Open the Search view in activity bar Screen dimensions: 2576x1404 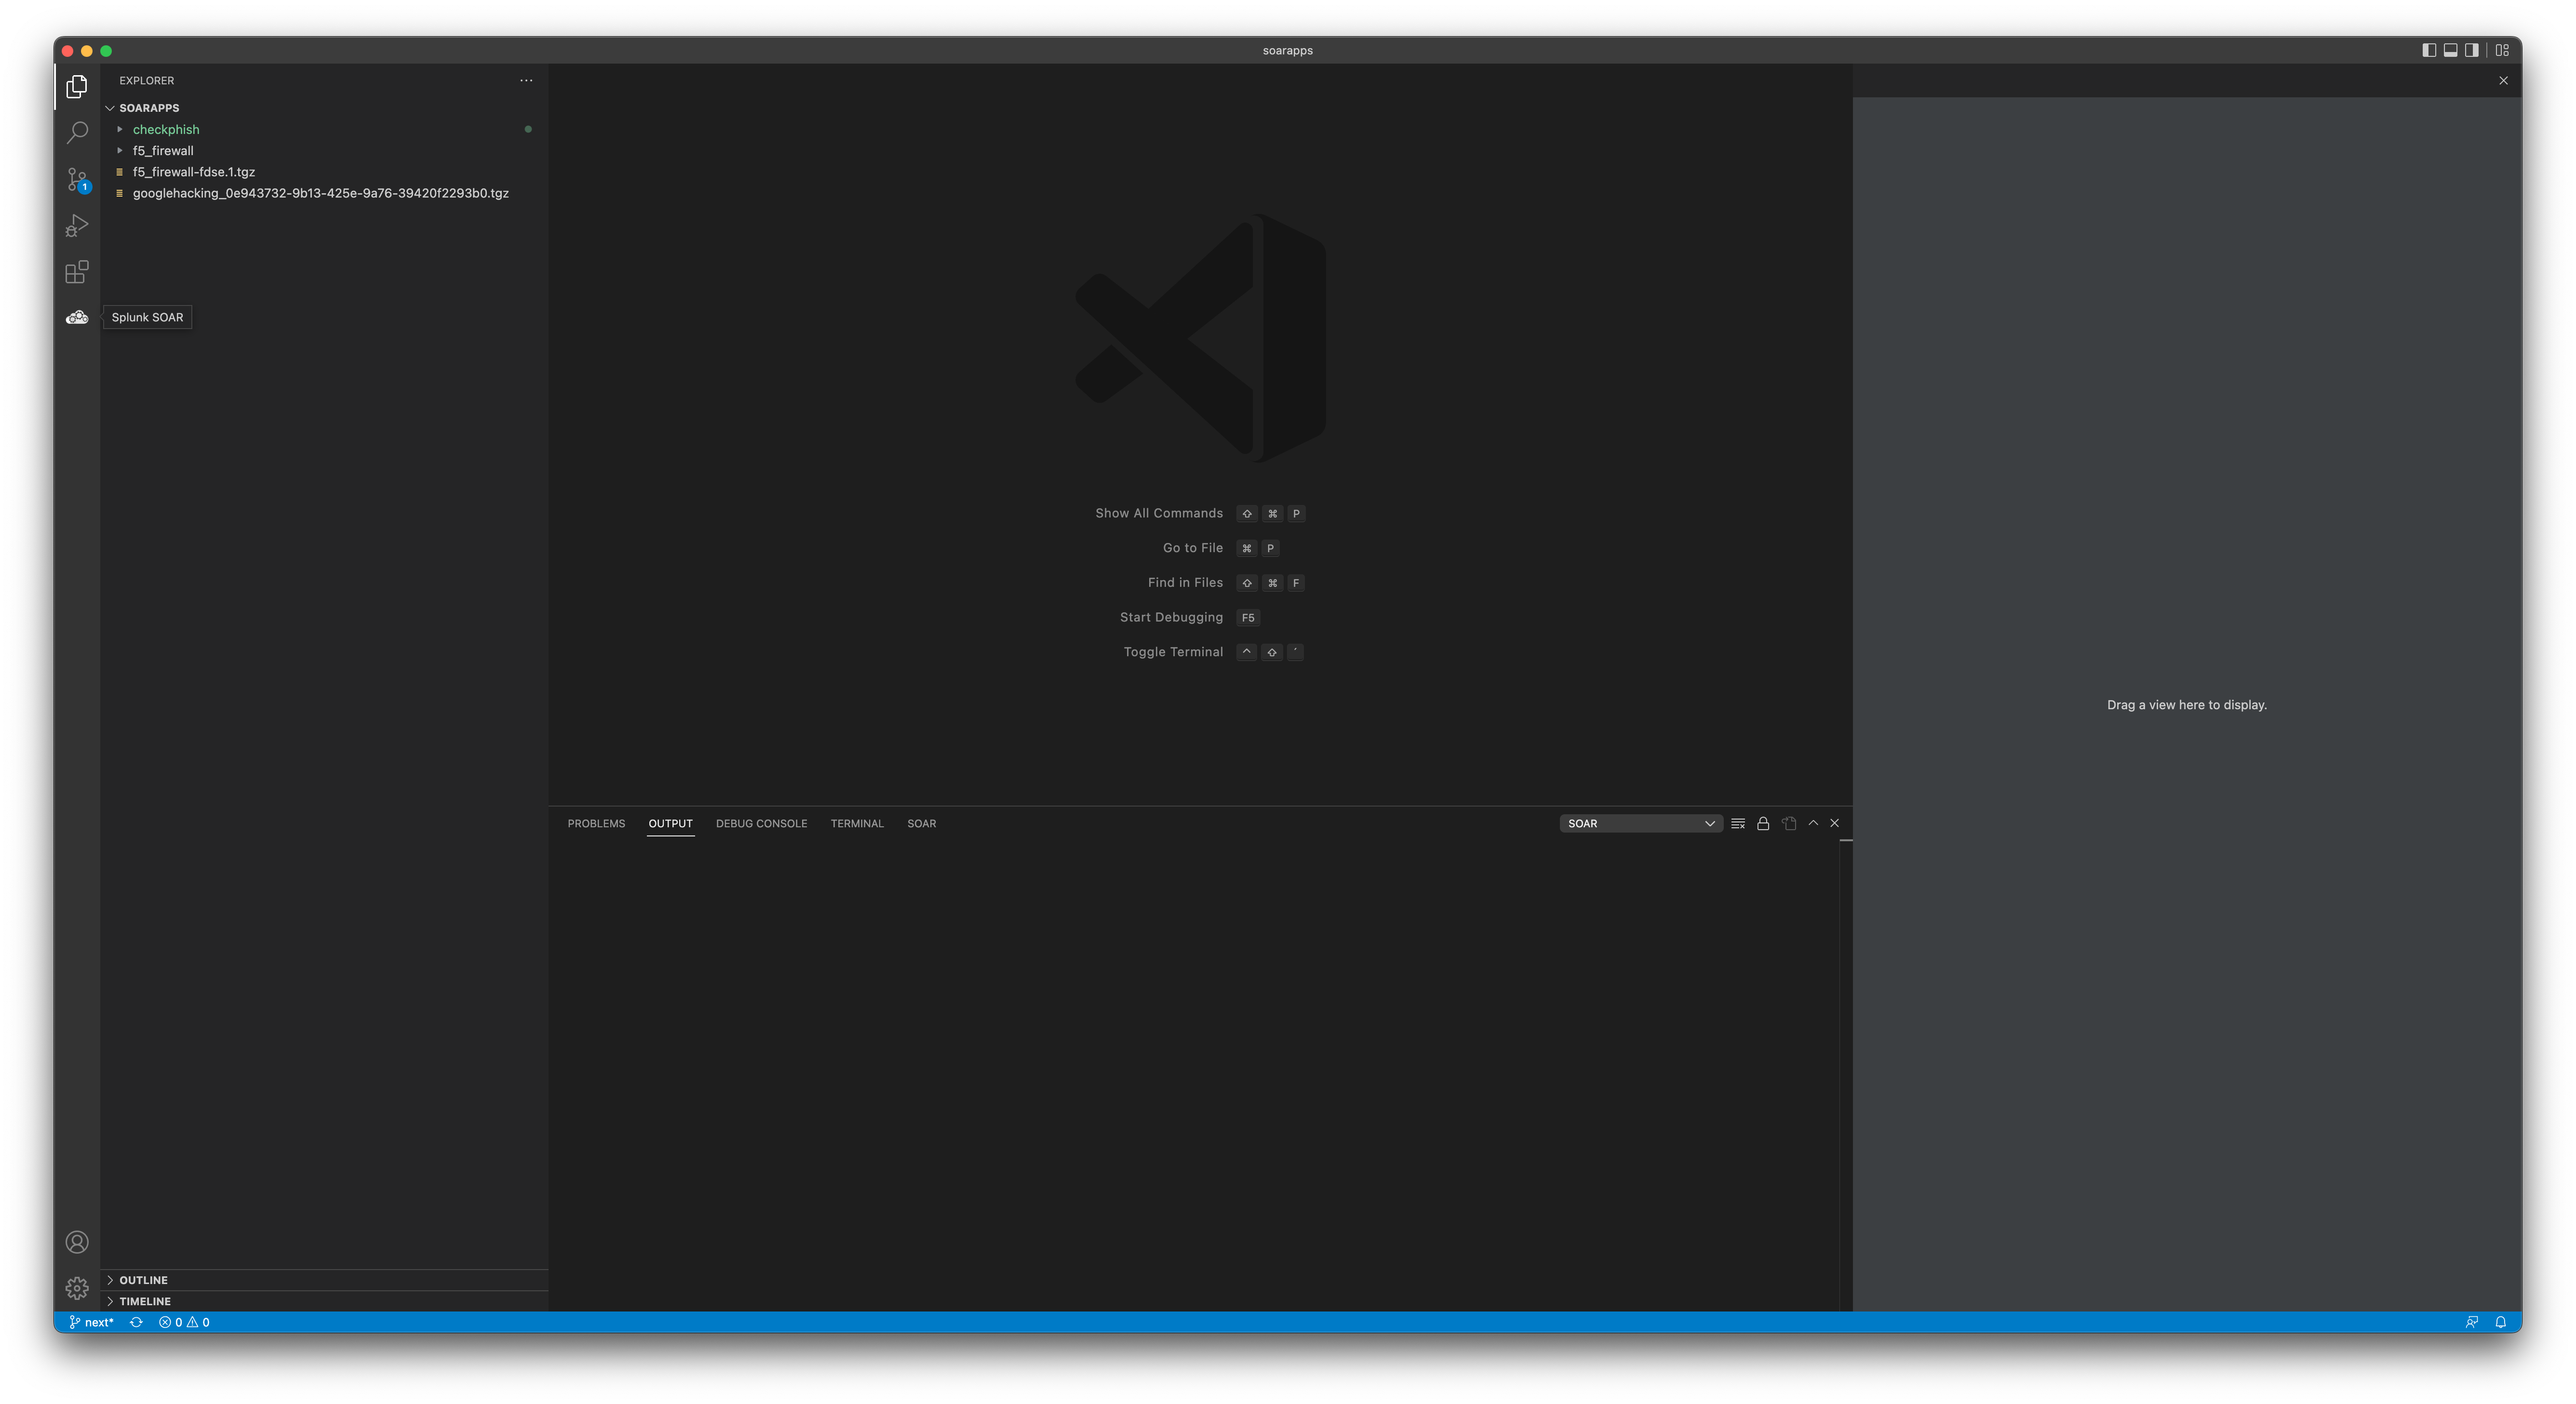click(77, 133)
